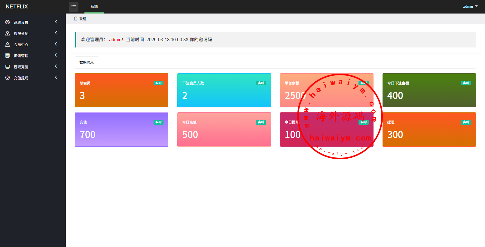Click the home icon in breadcrumb

point(76,19)
